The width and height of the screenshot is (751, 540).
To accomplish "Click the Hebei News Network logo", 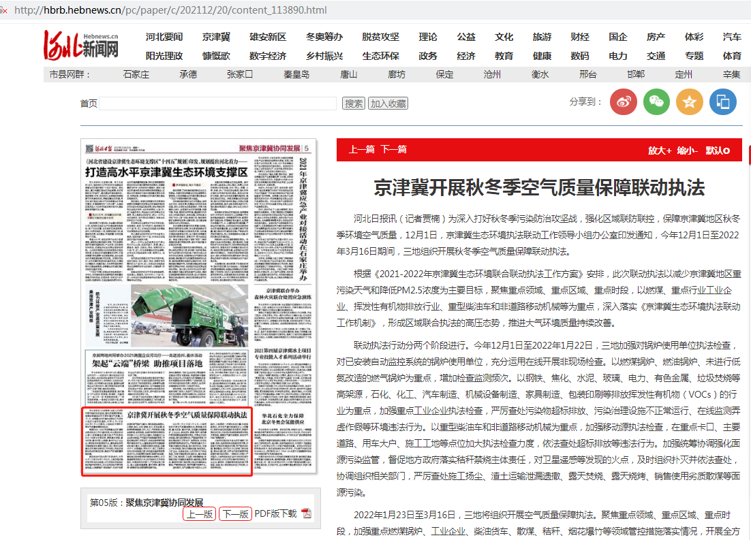I will pyautogui.click(x=81, y=46).
